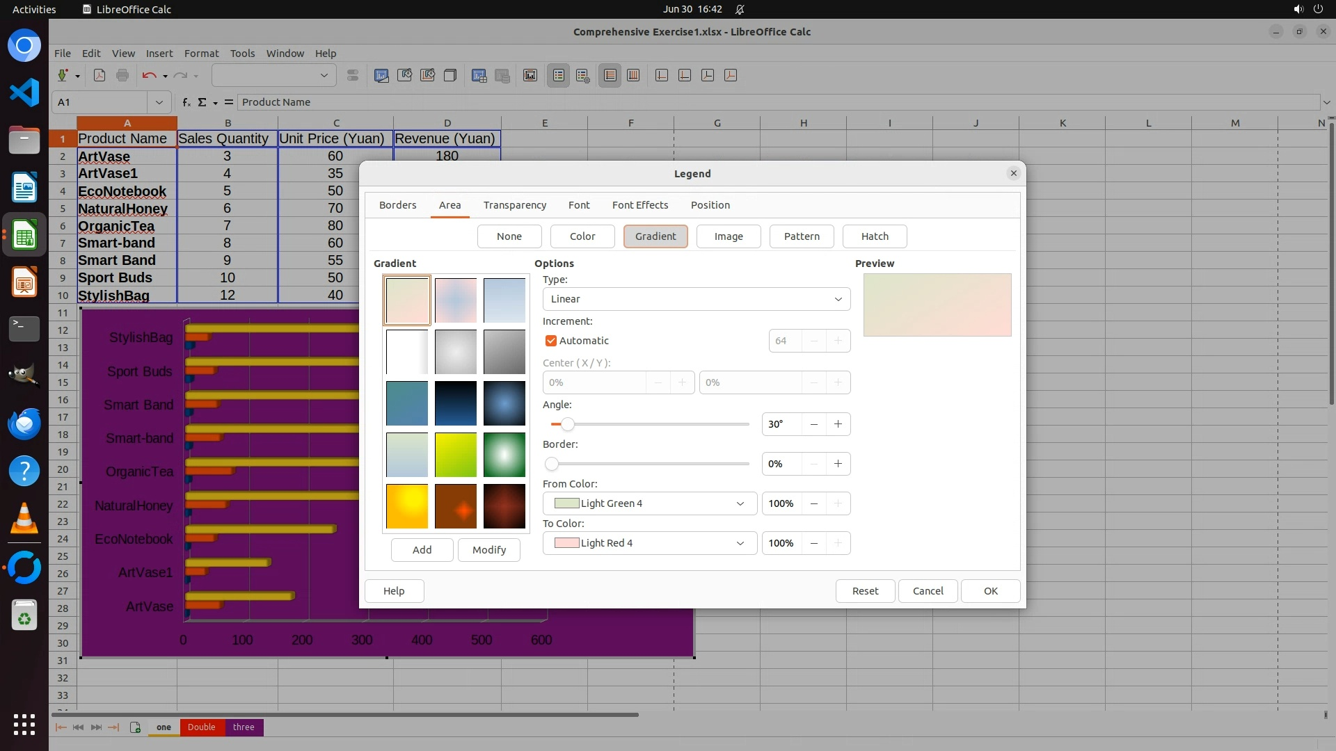1336x751 pixels.
Task: Click the Horizontal Grids toolbar icon
Action: click(x=610, y=75)
